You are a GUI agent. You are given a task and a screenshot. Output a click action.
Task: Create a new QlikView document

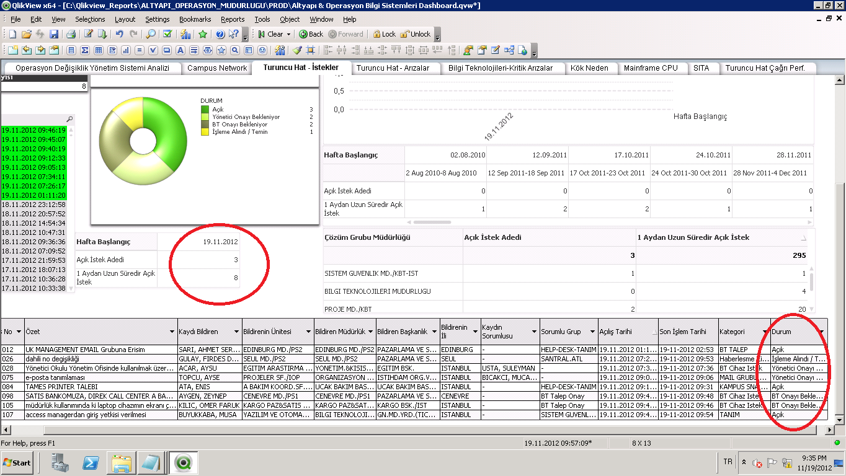[12, 34]
